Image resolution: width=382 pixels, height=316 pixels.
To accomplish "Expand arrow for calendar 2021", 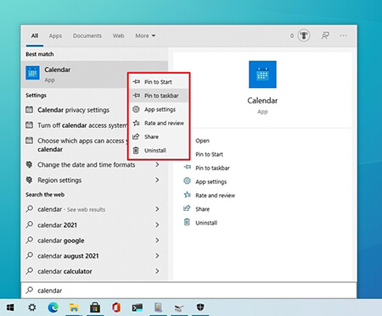I will (157, 225).
